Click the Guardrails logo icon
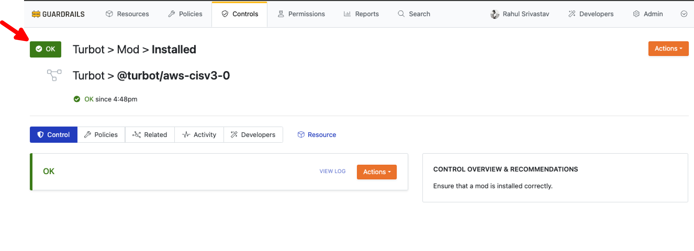 36,14
